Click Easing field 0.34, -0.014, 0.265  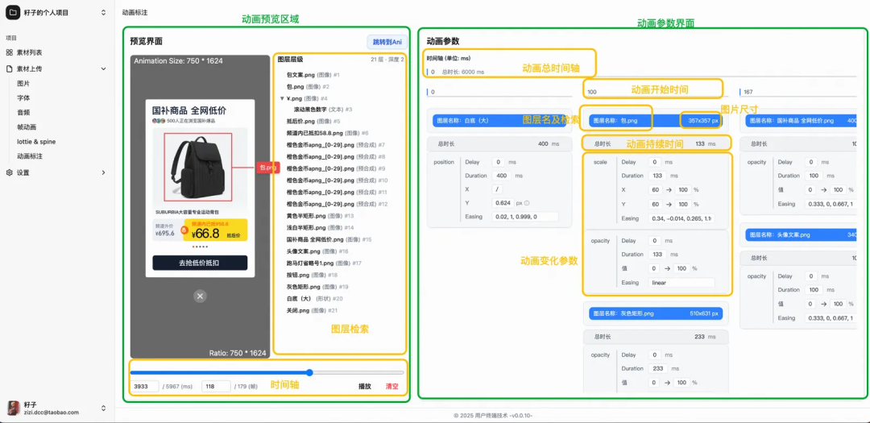tap(681, 218)
